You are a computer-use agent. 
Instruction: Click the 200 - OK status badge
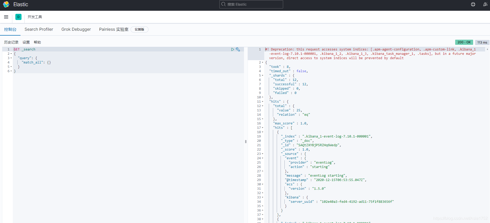tap(464, 42)
